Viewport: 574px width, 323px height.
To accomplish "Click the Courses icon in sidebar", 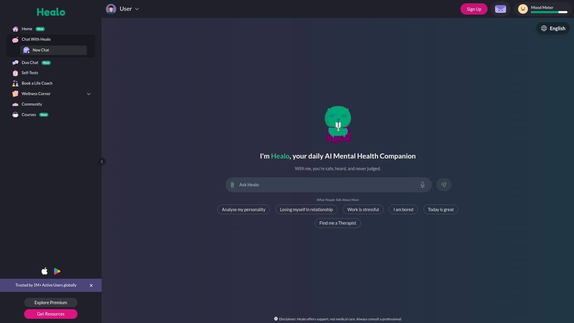I will coord(15,115).
